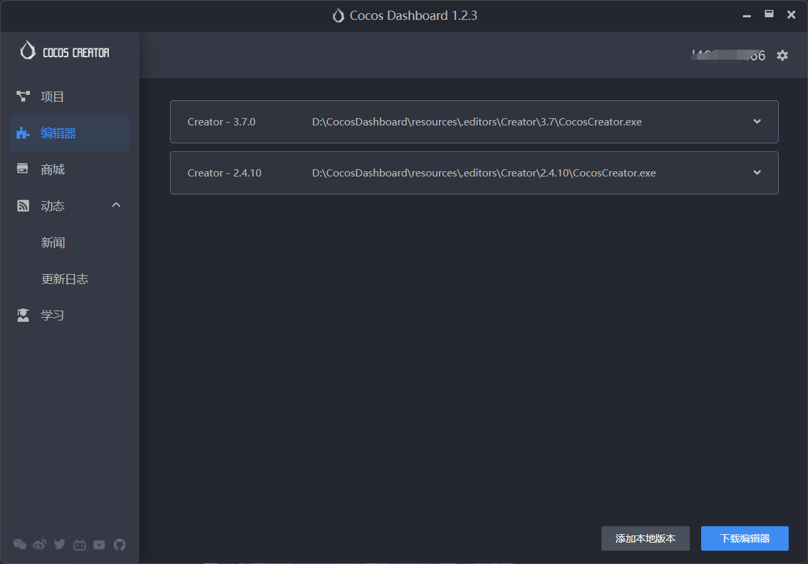Go to the 学习 learning section
Image resolution: width=808 pixels, height=564 pixels.
point(69,315)
